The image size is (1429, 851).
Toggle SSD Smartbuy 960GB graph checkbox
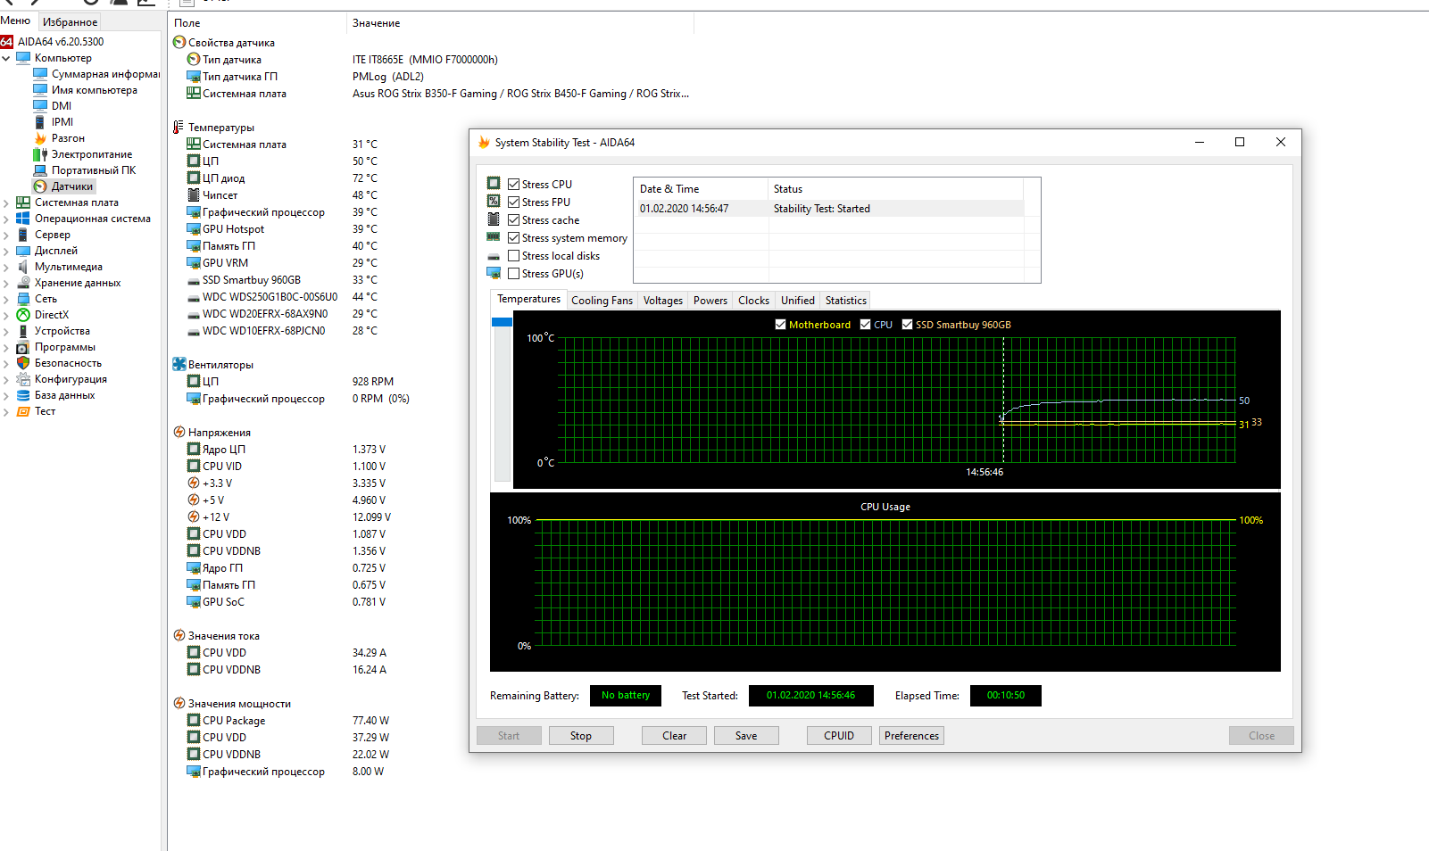[x=908, y=325]
